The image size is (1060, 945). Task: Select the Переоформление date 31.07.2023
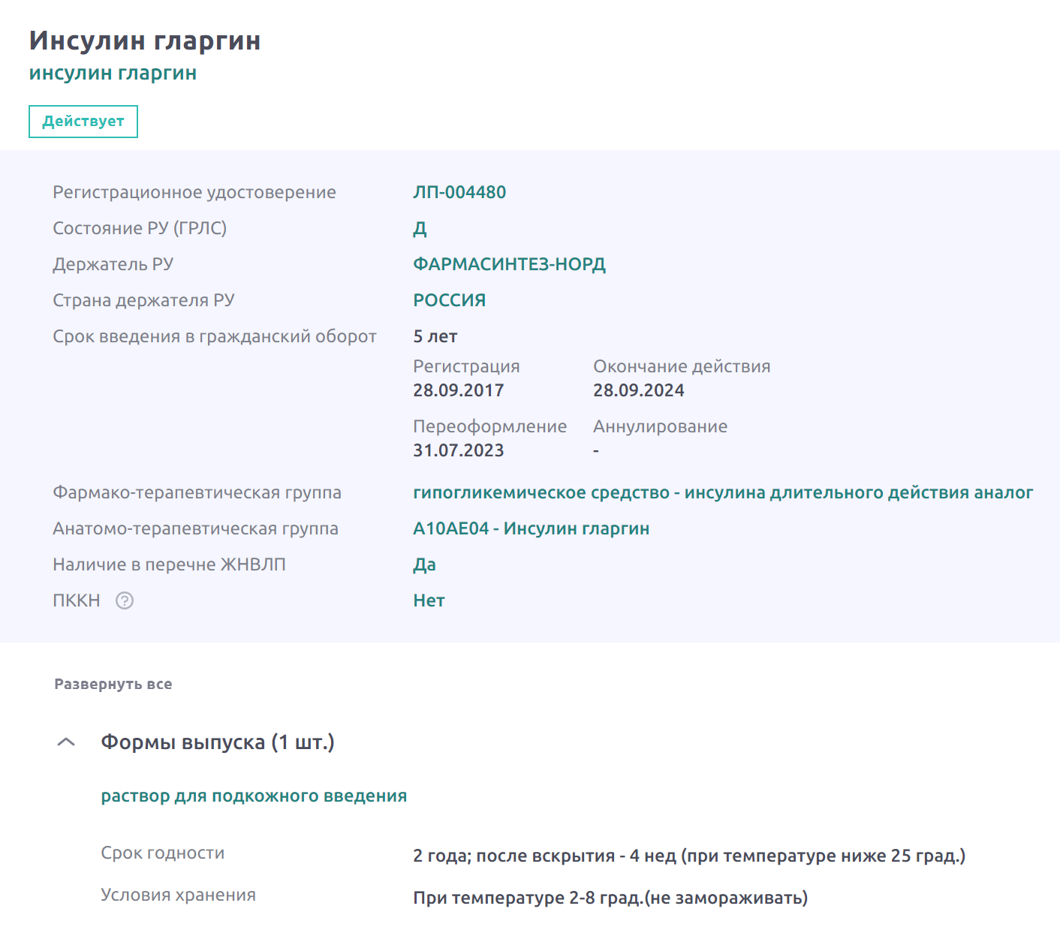pyautogui.click(x=458, y=450)
